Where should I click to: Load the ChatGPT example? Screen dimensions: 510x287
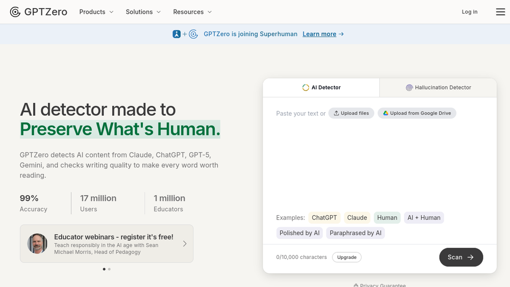pos(324,218)
